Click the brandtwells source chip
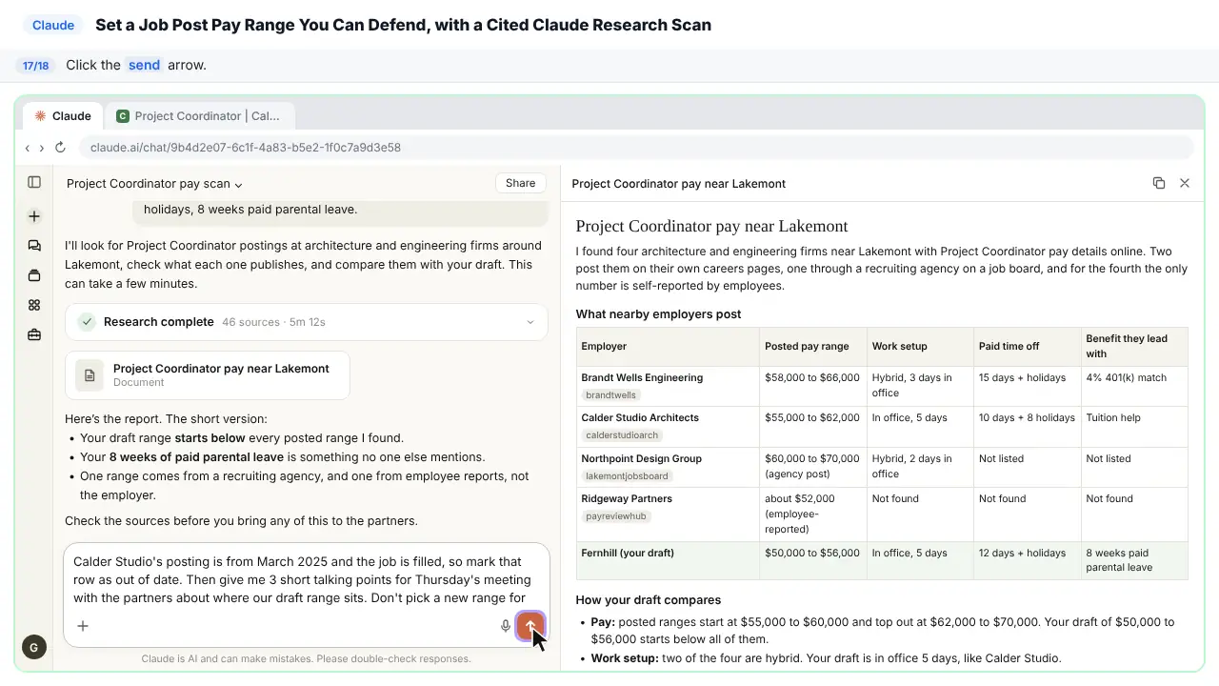The width and height of the screenshot is (1219, 686). pyautogui.click(x=610, y=394)
